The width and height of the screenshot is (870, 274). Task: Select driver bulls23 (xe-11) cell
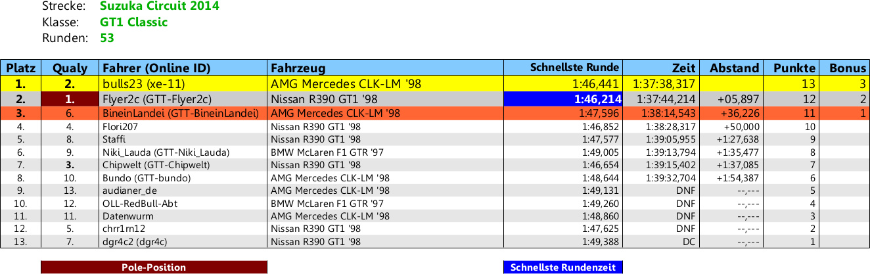point(143,84)
